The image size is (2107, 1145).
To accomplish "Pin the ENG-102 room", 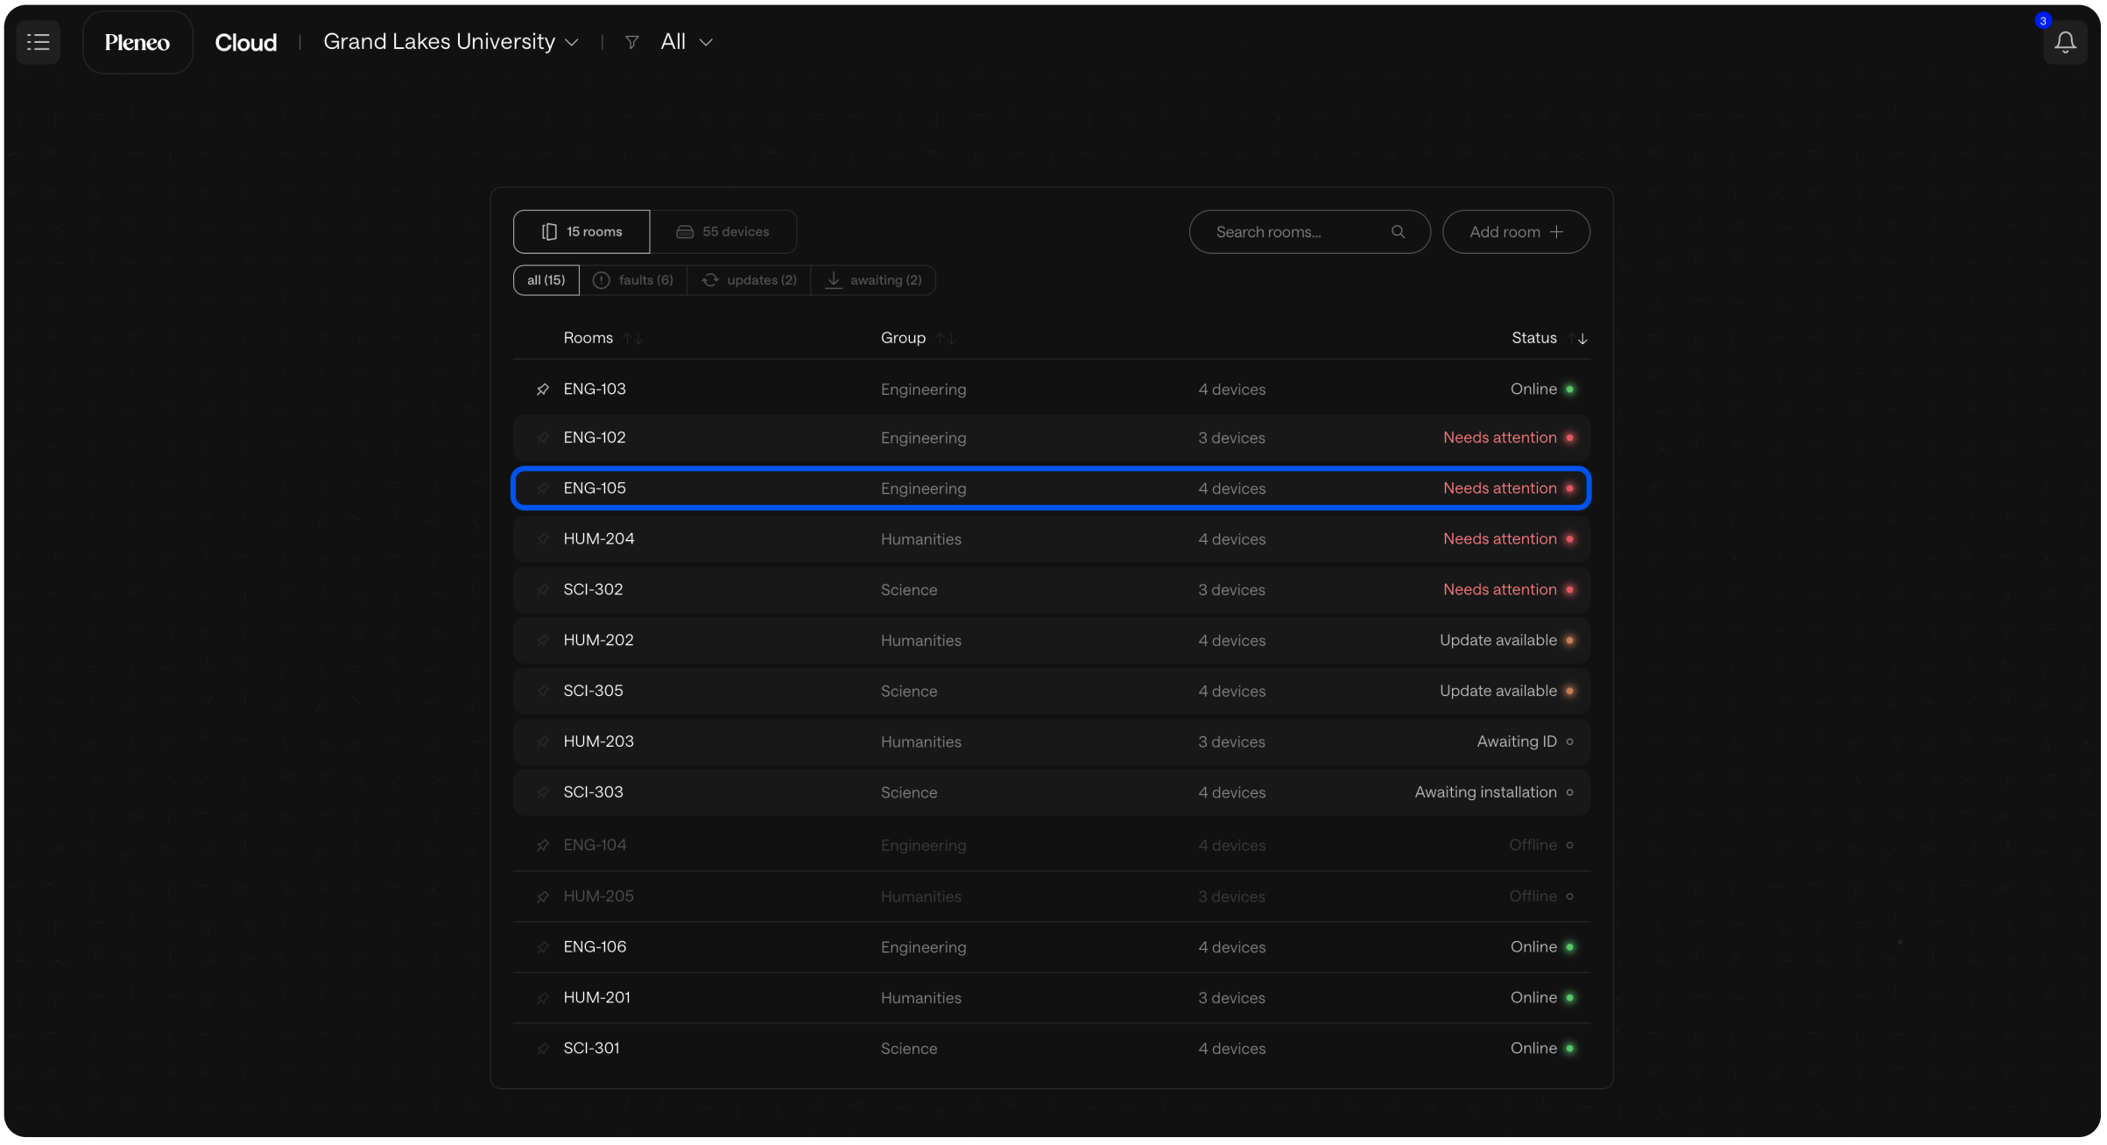I will 543,438.
